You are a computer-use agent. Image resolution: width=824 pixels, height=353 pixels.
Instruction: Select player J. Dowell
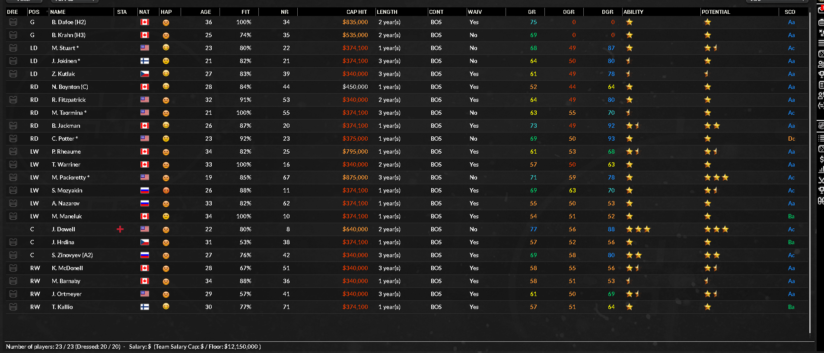tap(64, 229)
